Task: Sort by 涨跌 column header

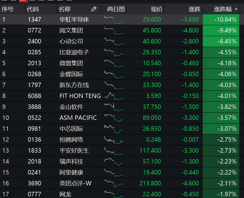Action: [194, 9]
